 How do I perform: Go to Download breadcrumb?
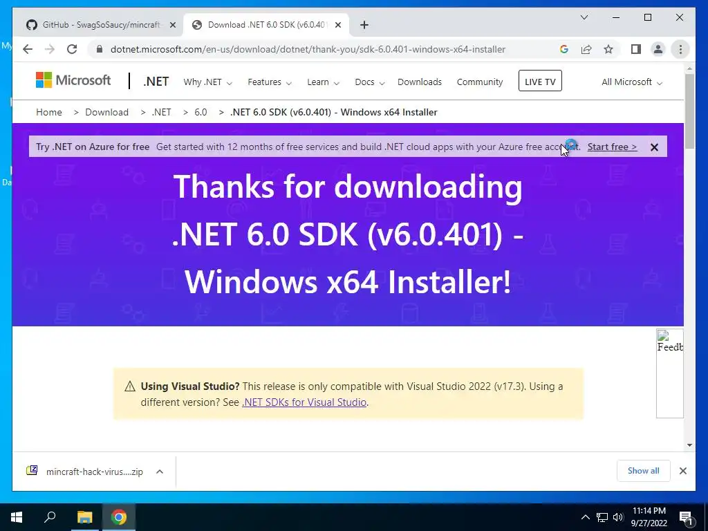coord(106,112)
